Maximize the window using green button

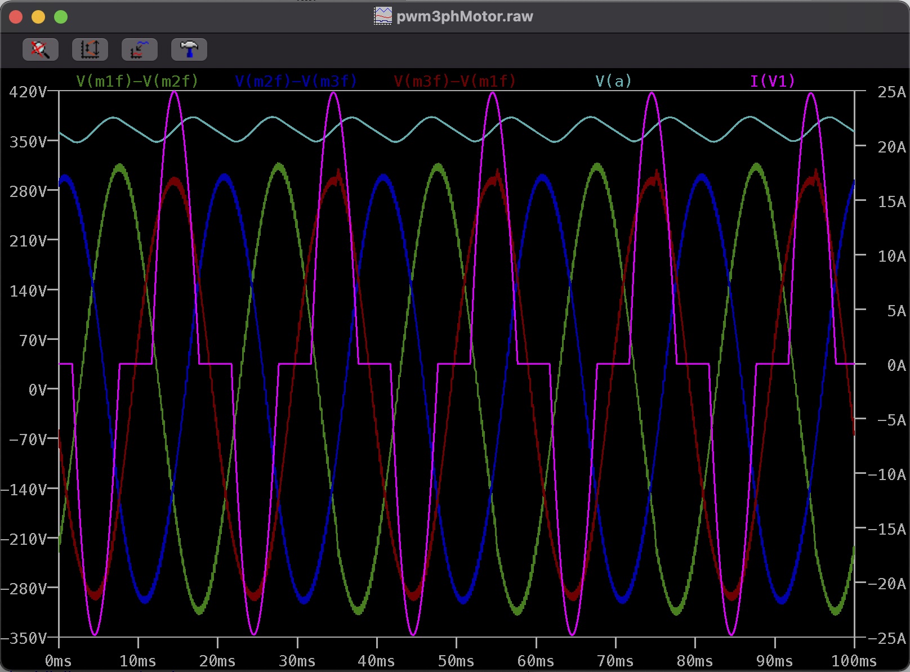pos(61,17)
